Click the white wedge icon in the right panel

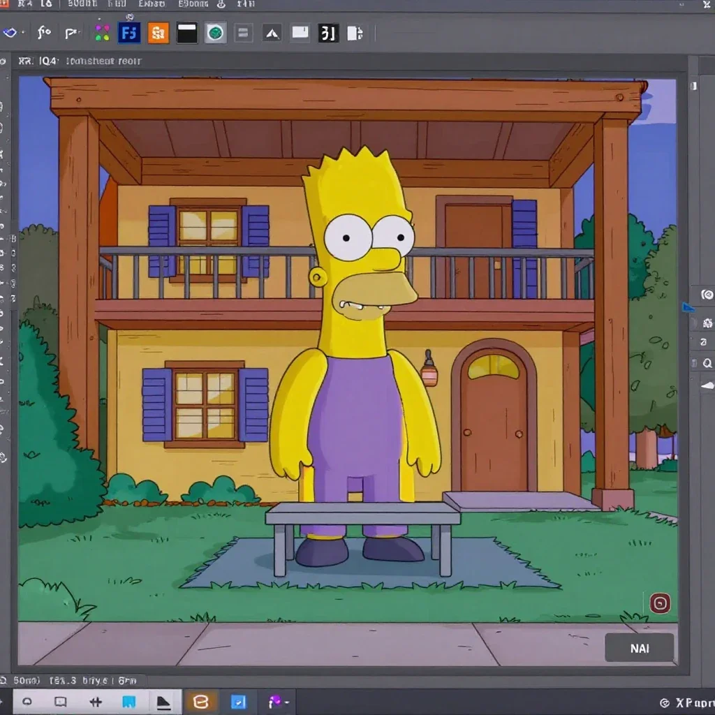[x=707, y=385]
